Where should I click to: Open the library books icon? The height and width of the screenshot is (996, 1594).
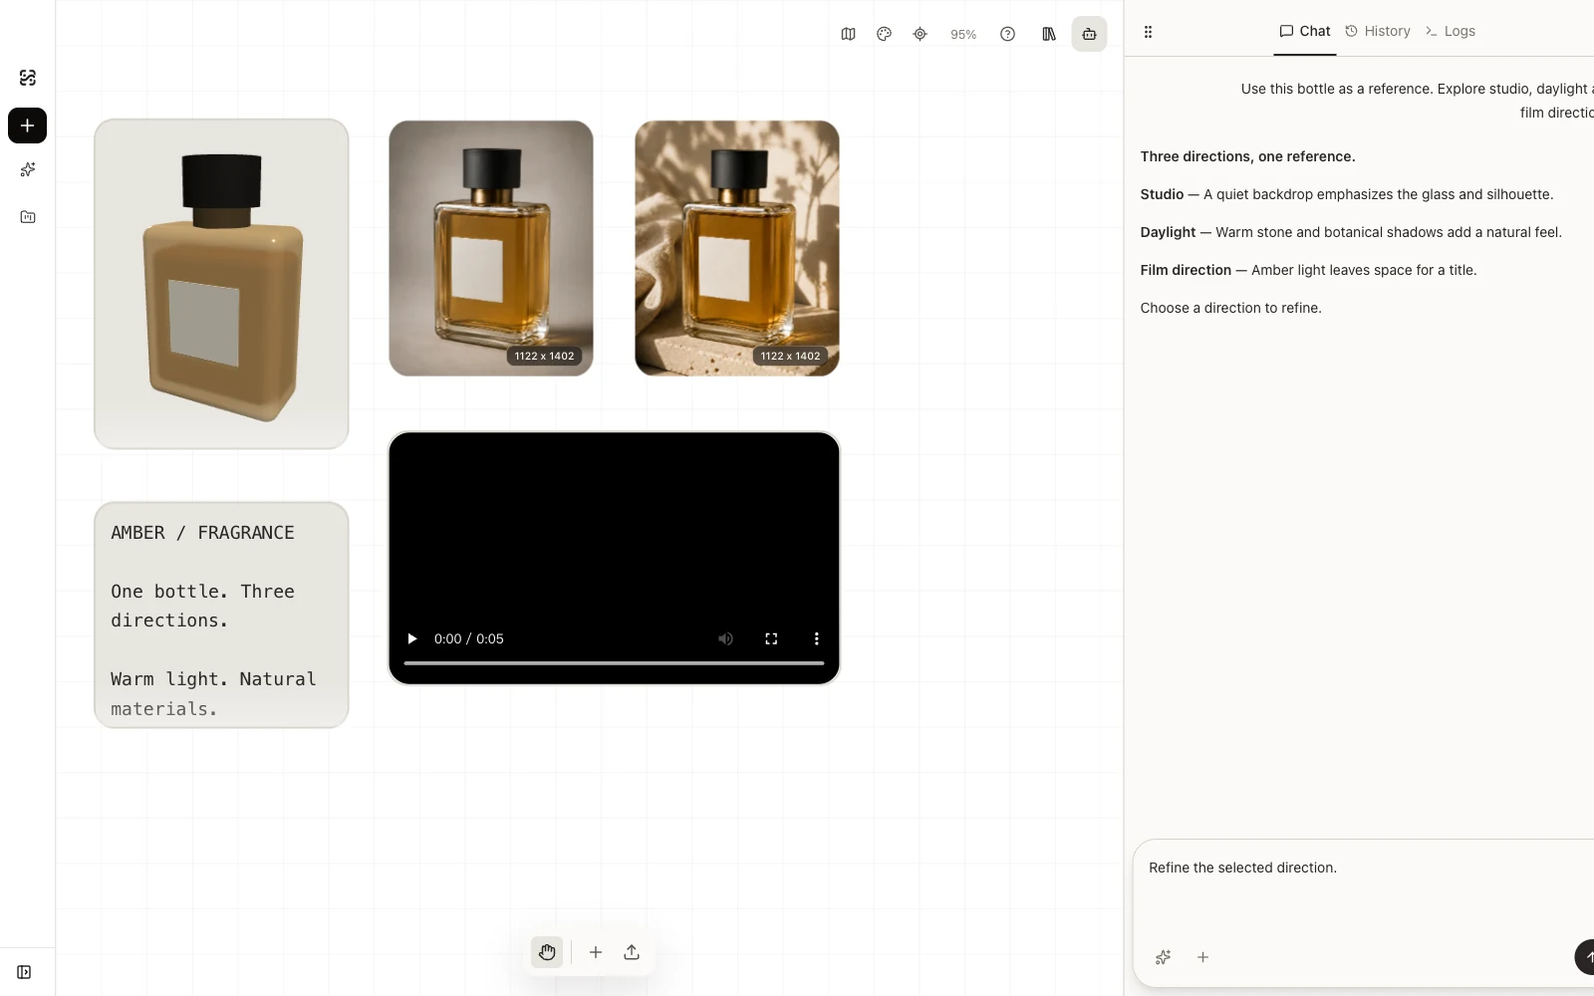[1049, 34]
